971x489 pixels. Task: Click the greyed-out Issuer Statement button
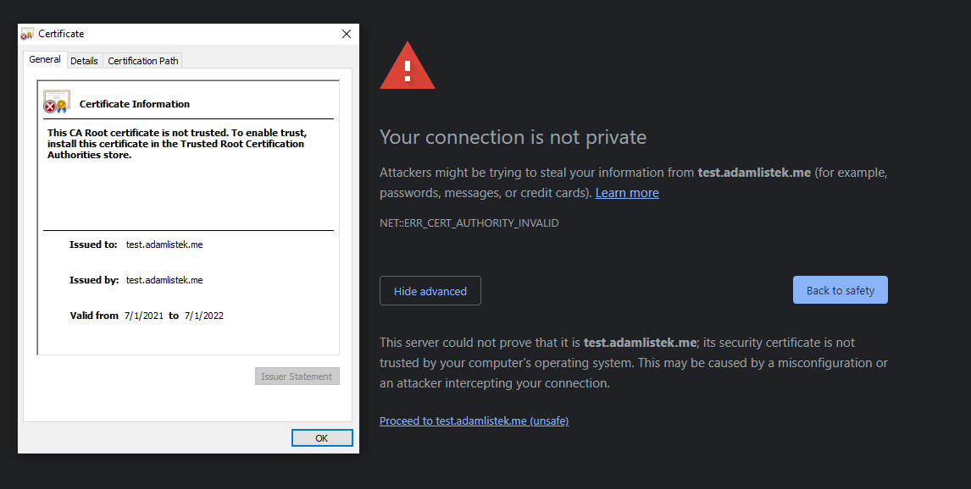point(297,376)
